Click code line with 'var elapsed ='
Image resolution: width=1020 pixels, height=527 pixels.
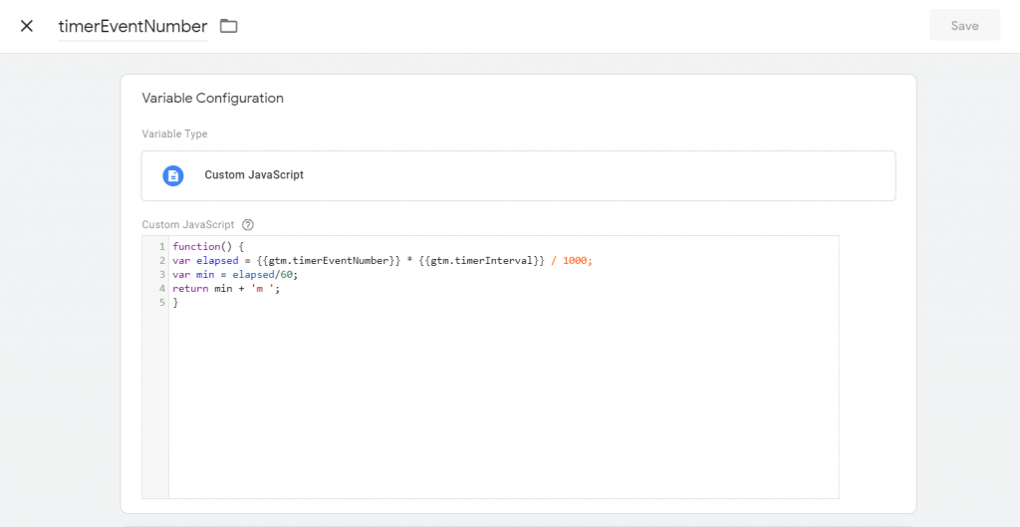pos(382,261)
